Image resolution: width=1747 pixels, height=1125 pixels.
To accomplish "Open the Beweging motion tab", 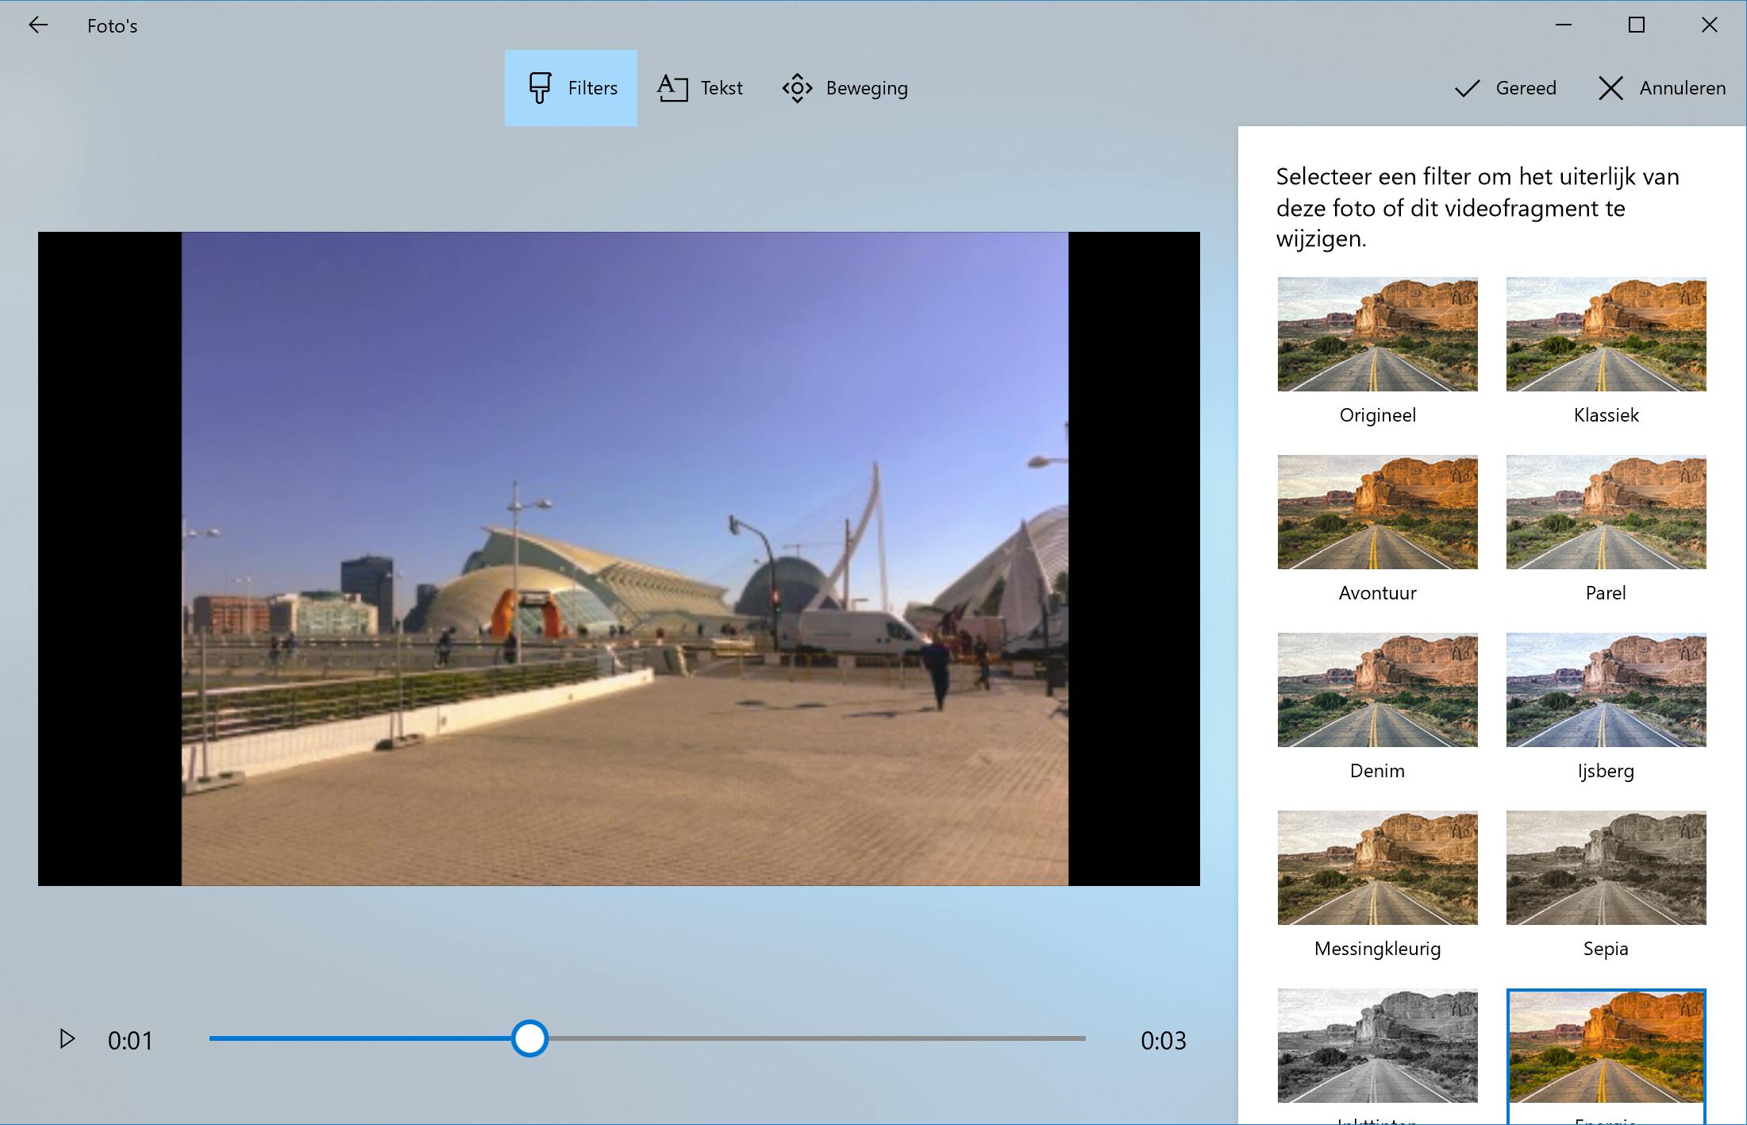I will tap(845, 88).
